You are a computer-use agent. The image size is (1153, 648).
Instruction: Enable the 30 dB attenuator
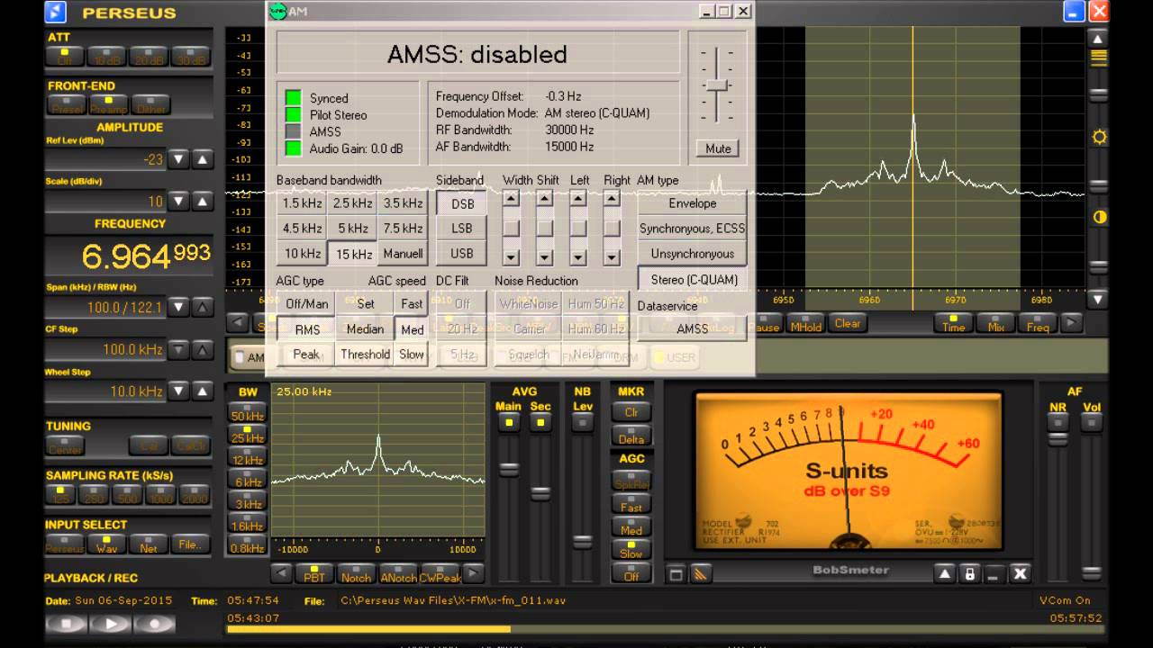(190, 57)
